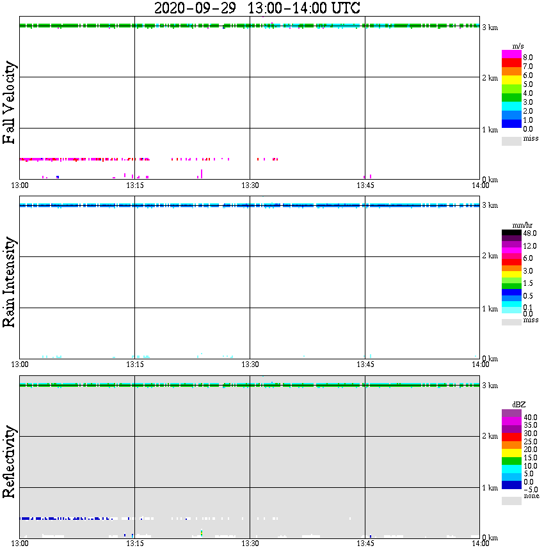Click the 13:45 tick label under Reflectivity plot
The image size is (544, 555).
click(x=365, y=543)
